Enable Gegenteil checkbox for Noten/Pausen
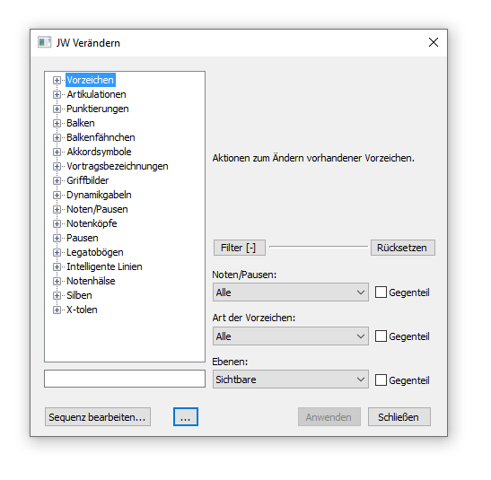The image size is (491, 480). coord(381,292)
